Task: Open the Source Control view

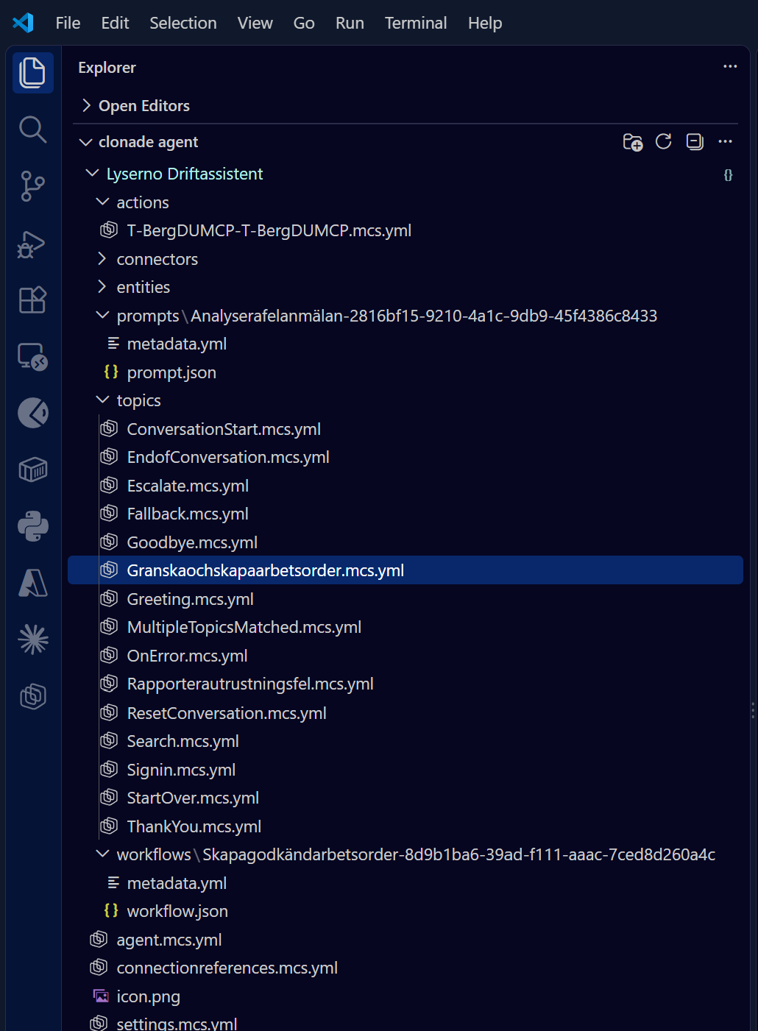Action: pos(32,186)
